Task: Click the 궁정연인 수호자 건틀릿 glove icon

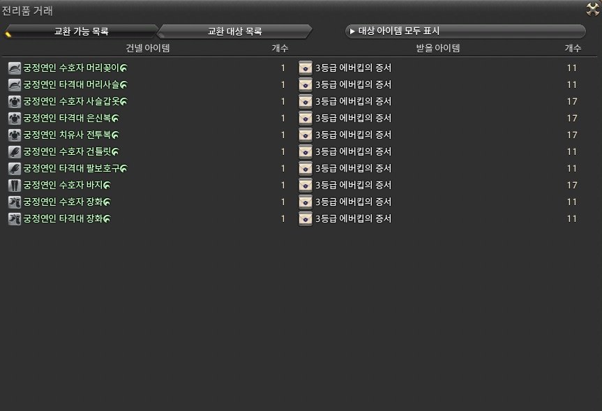Action: tap(15, 151)
